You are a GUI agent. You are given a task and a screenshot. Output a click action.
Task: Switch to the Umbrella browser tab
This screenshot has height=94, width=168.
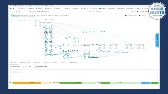[x=76, y=8]
